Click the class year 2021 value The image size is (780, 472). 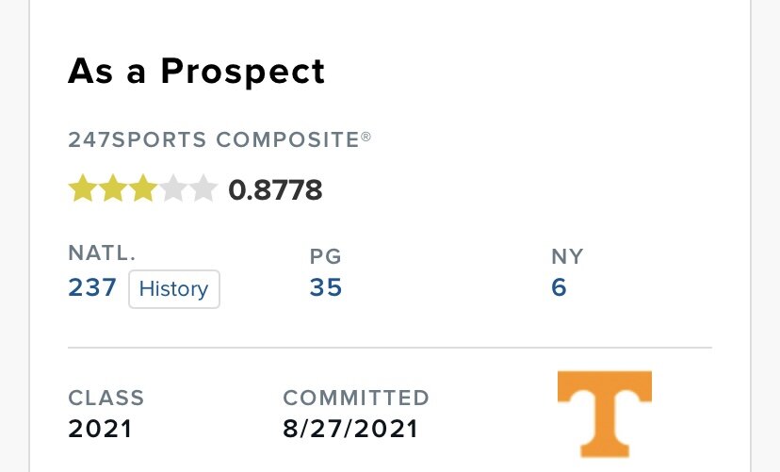(x=100, y=430)
